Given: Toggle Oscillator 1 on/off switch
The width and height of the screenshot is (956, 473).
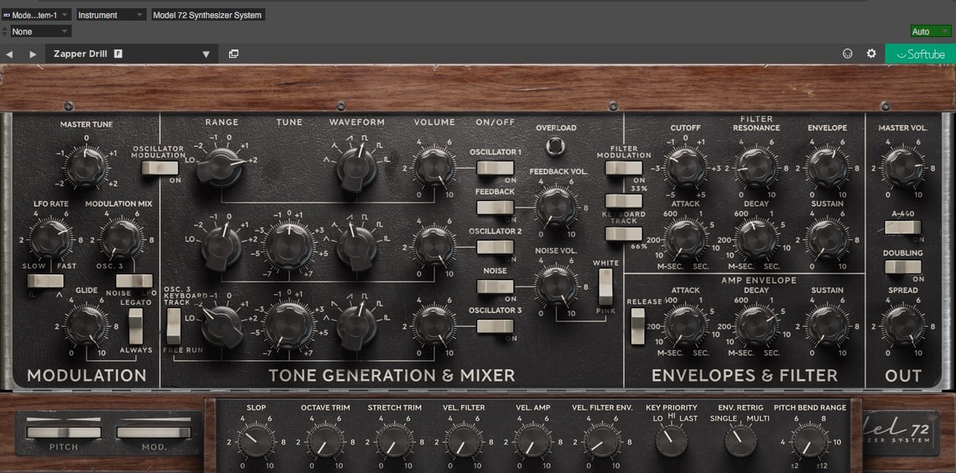Looking at the screenshot, I should 495,168.
